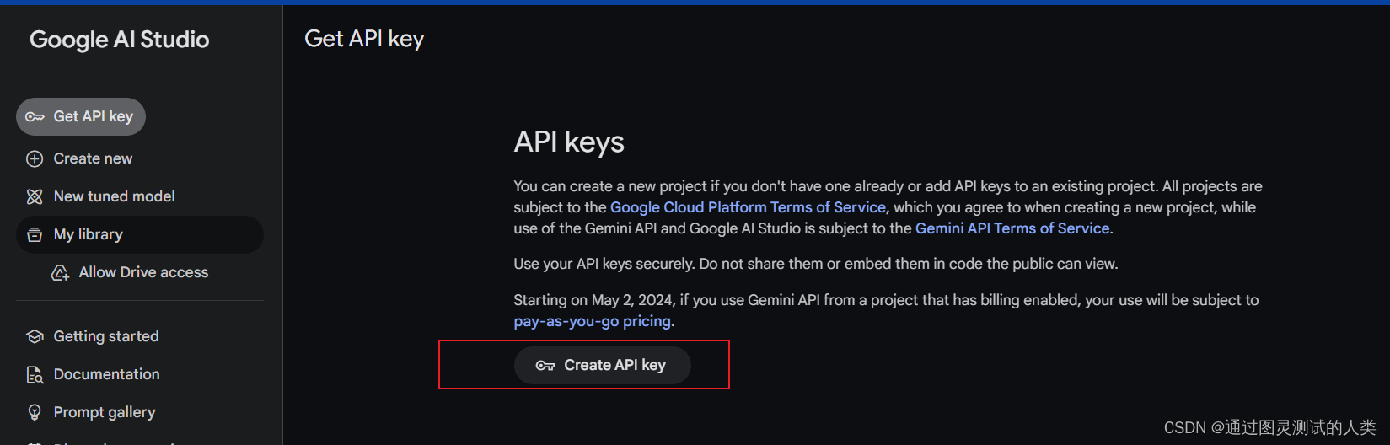Click the plus icon beside Create new
The image size is (1390, 445).
click(35, 158)
